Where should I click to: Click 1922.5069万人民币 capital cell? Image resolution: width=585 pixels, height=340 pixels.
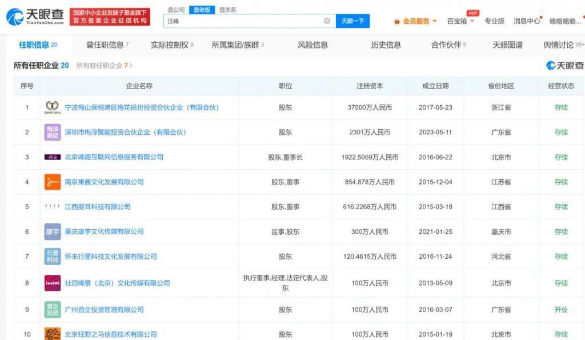370,157
